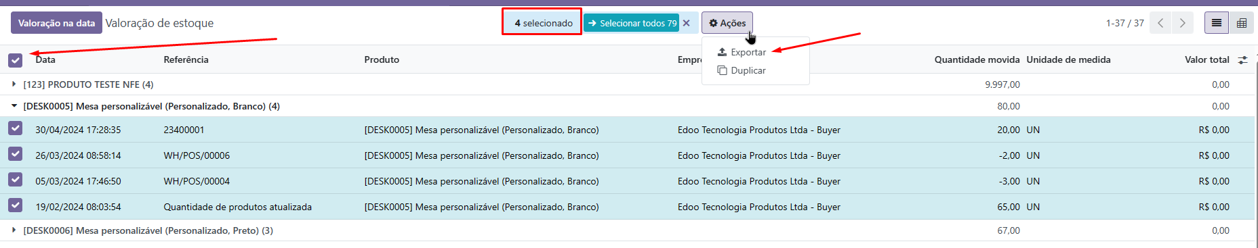Switch to pivot grid view icon

[x=1242, y=23]
